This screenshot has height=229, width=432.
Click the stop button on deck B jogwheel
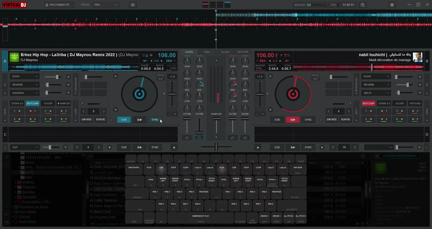271,110
